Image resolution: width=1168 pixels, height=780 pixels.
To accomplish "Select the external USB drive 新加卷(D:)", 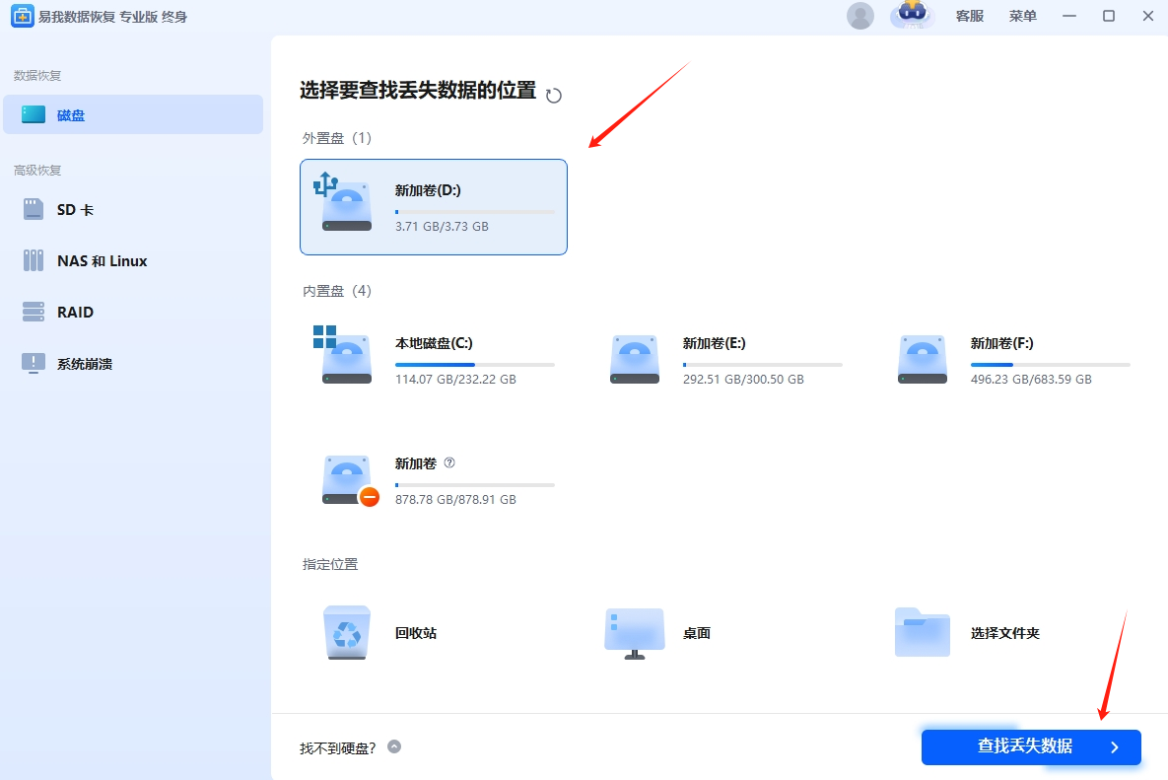I will (434, 207).
